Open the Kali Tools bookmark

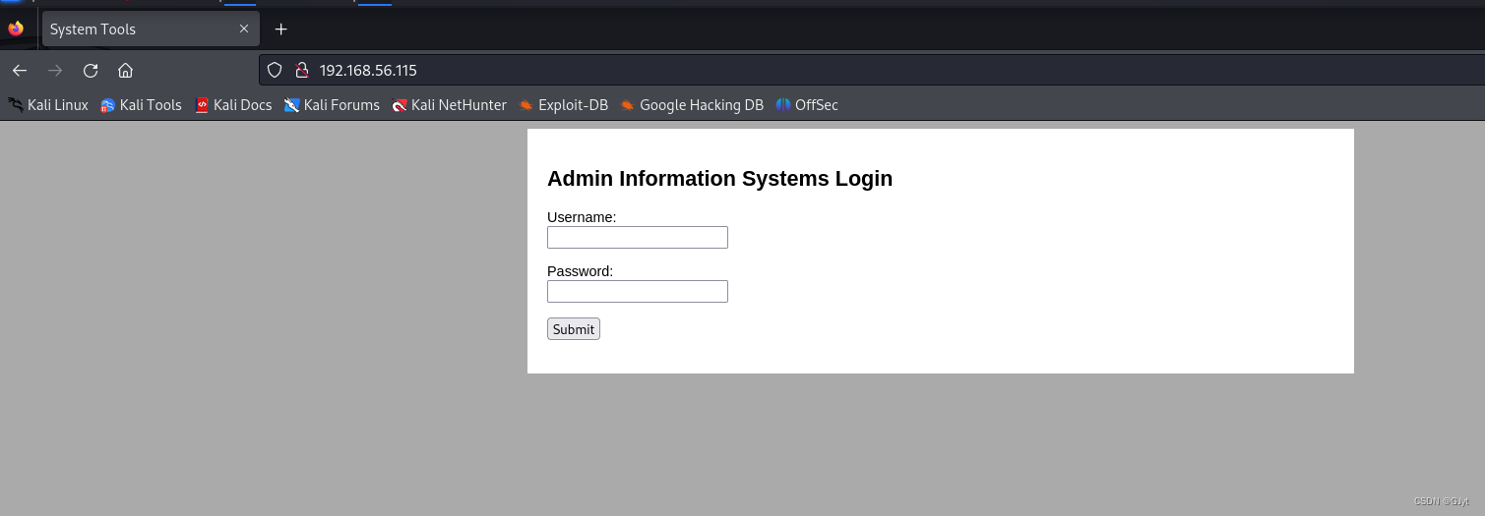[142, 105]
